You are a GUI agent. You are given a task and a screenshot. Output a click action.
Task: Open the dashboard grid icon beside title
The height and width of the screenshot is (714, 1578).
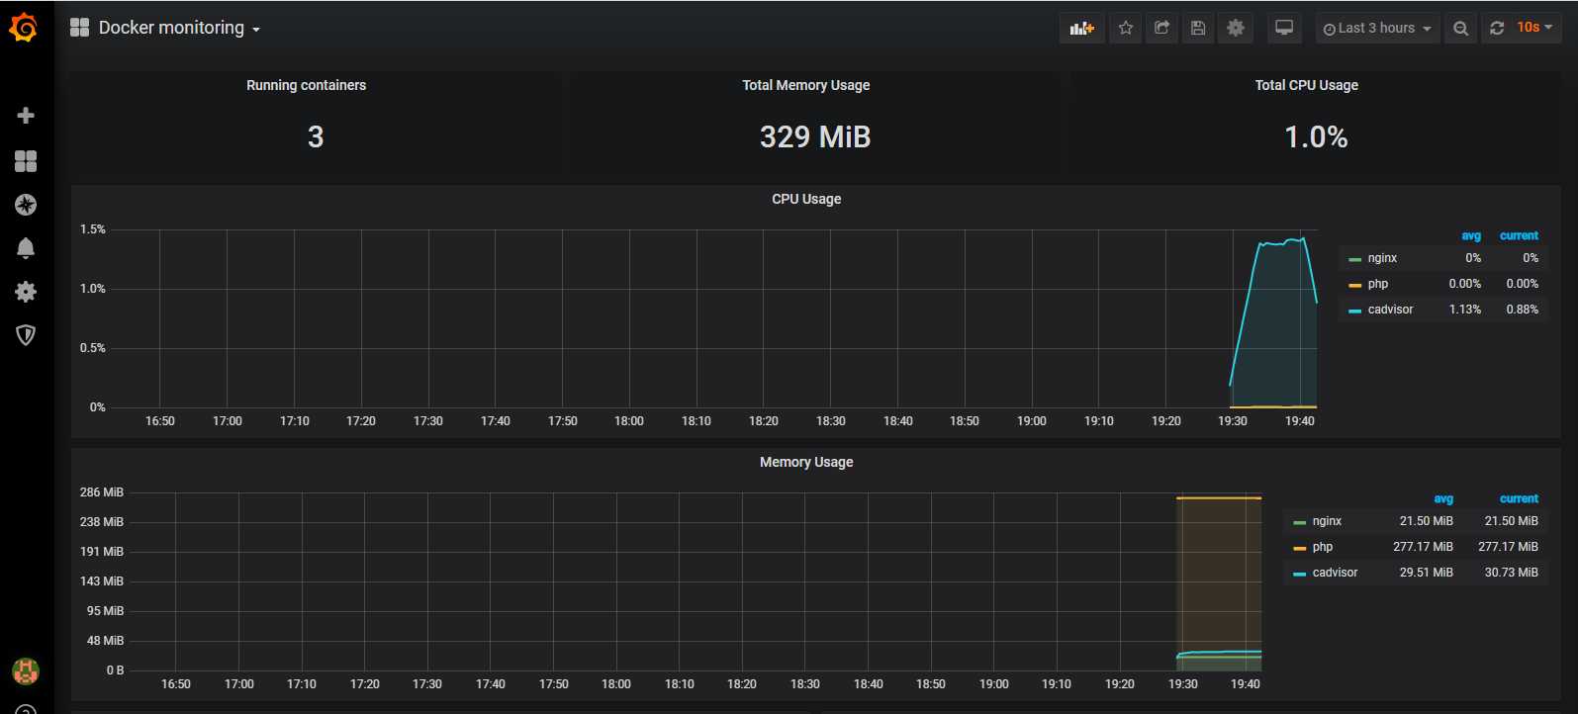point(79,28)
